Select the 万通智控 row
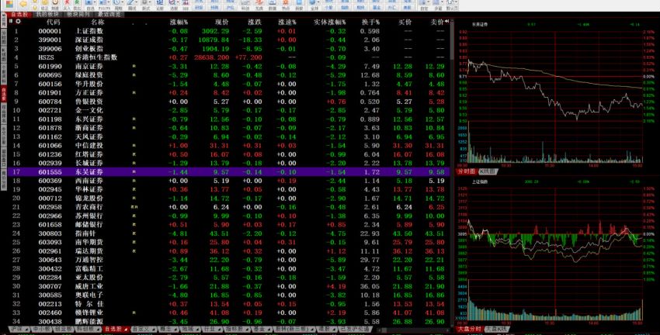 point(229,260)
